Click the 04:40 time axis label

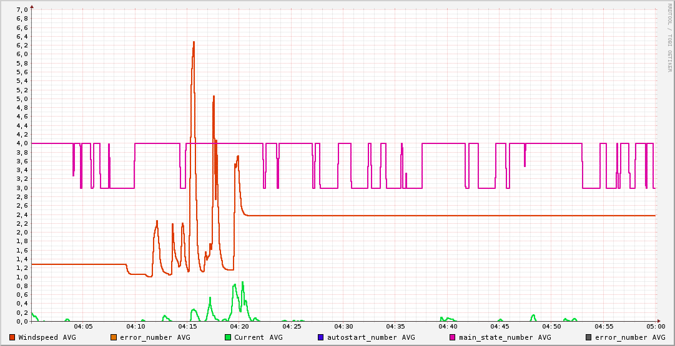click(x=448, y=327)
